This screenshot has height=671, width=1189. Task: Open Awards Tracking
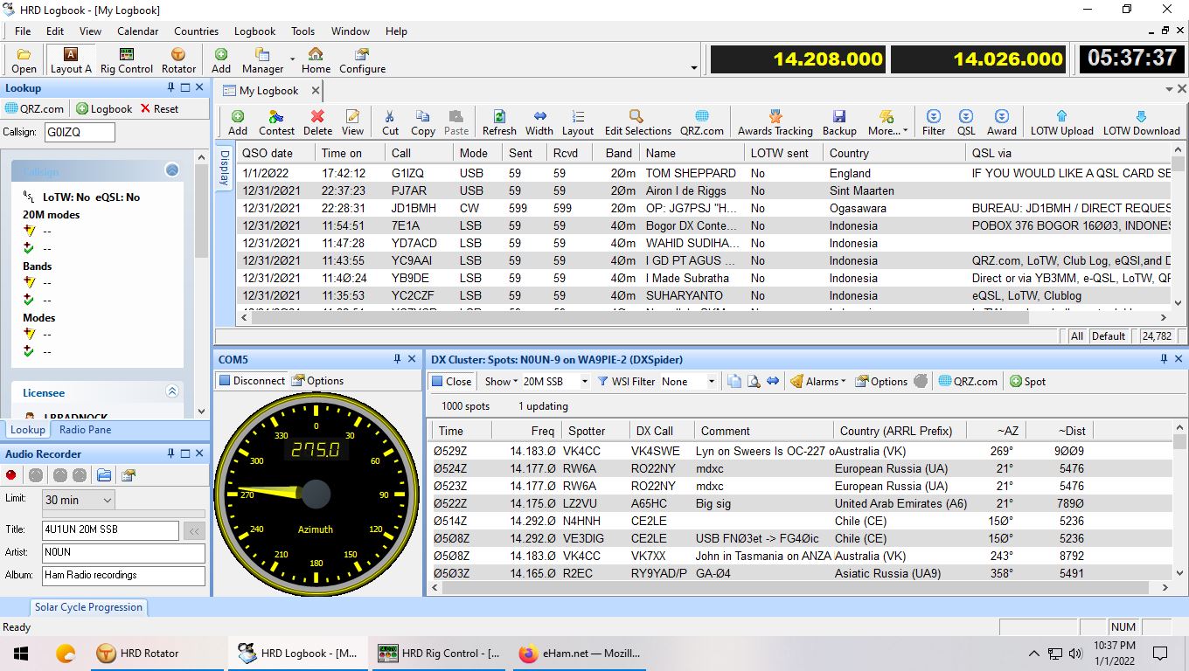pos(775,122)
